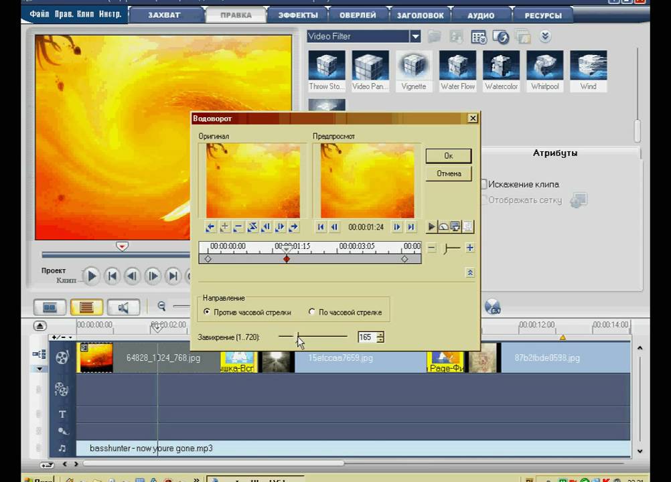Zoom in the dialog key frame timeline
The height and width of the screenshot is (482, 671).
point(470,248)
